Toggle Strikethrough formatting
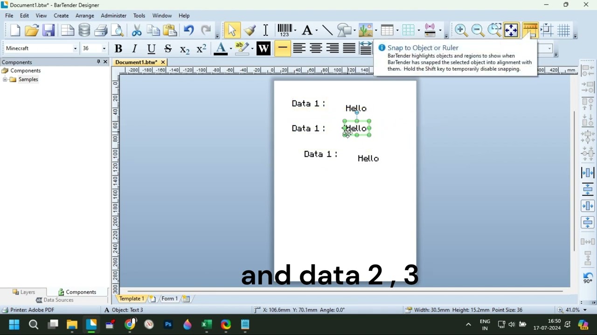The width and height of the screenshot is (597, 335). [x=168, y=48]
